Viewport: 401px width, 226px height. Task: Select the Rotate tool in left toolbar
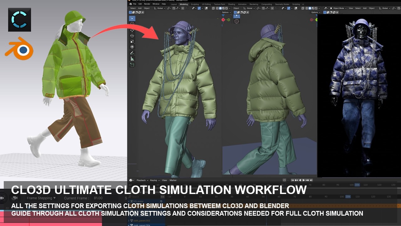(132, 35)
